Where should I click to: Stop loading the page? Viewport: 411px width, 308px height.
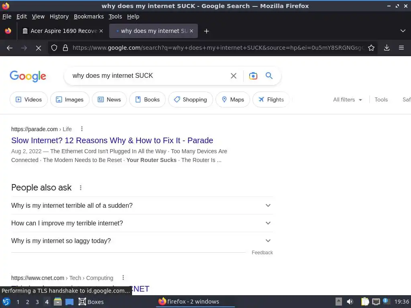coord(39,48)
